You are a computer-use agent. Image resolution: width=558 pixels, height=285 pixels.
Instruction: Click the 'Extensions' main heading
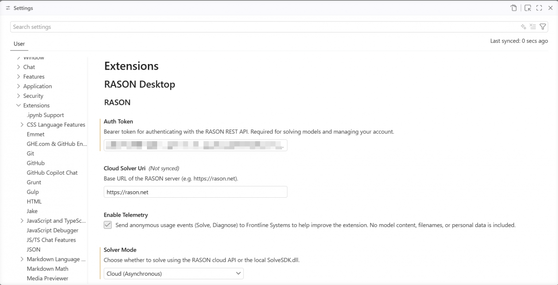[131, 66]
